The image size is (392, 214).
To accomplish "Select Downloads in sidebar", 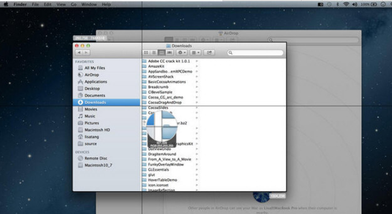I will point(107,102).
